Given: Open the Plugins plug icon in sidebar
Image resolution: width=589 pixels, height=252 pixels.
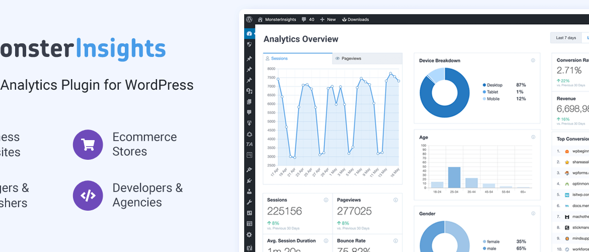Looking at the screenshot, I should click(249, 180).
